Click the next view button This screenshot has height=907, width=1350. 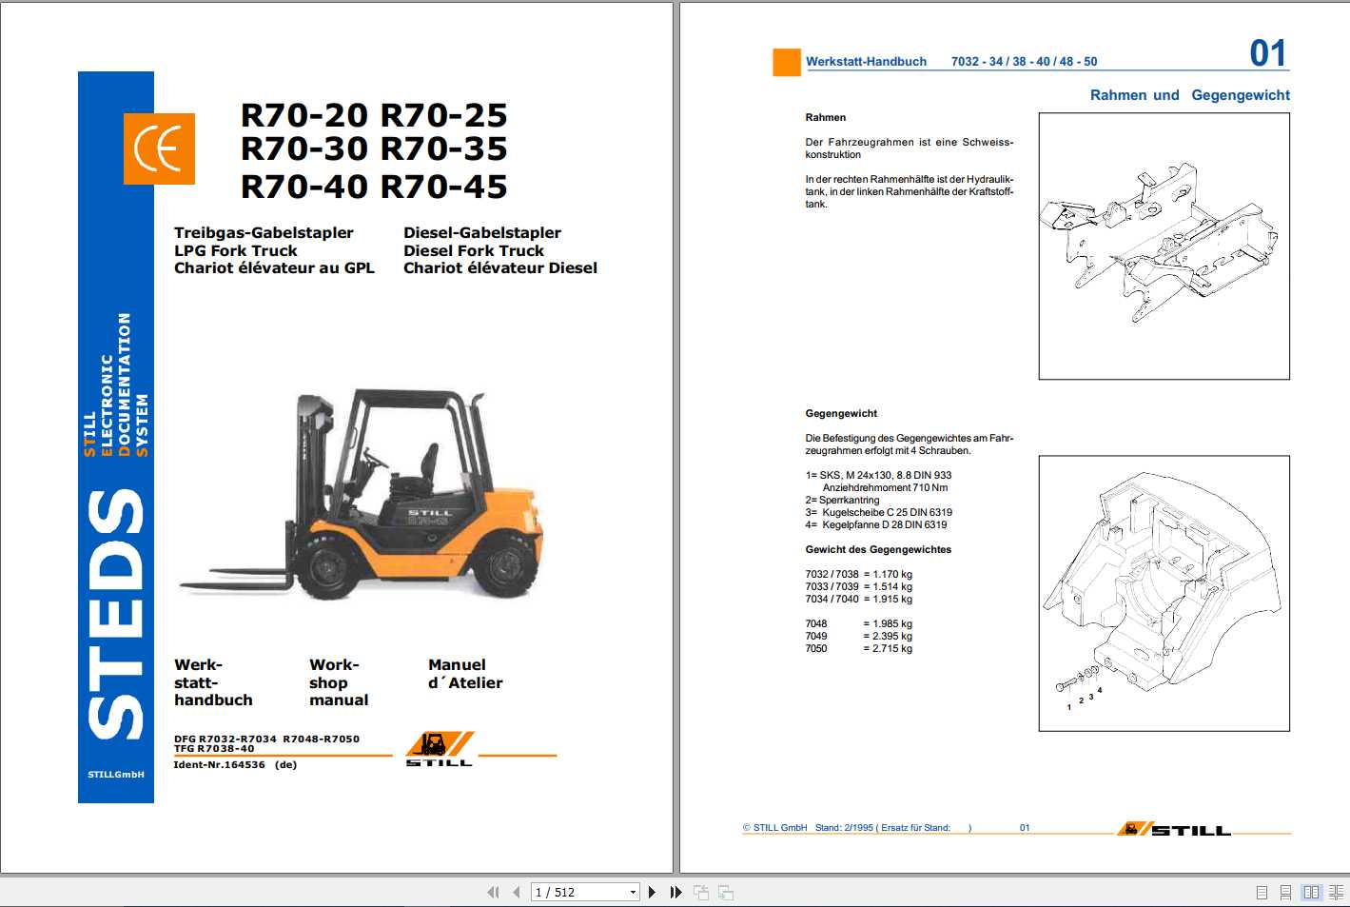click(x=726, y=892)
